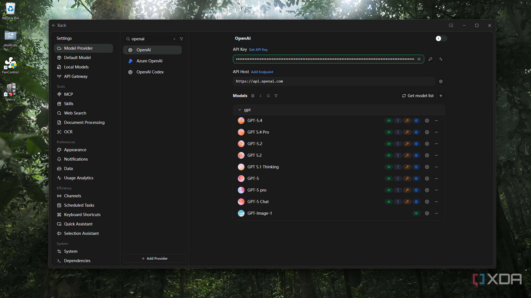The height and width of the screenshot is (298, 531).
Task: Open the models filter options
Action: (x=276, y=96)
